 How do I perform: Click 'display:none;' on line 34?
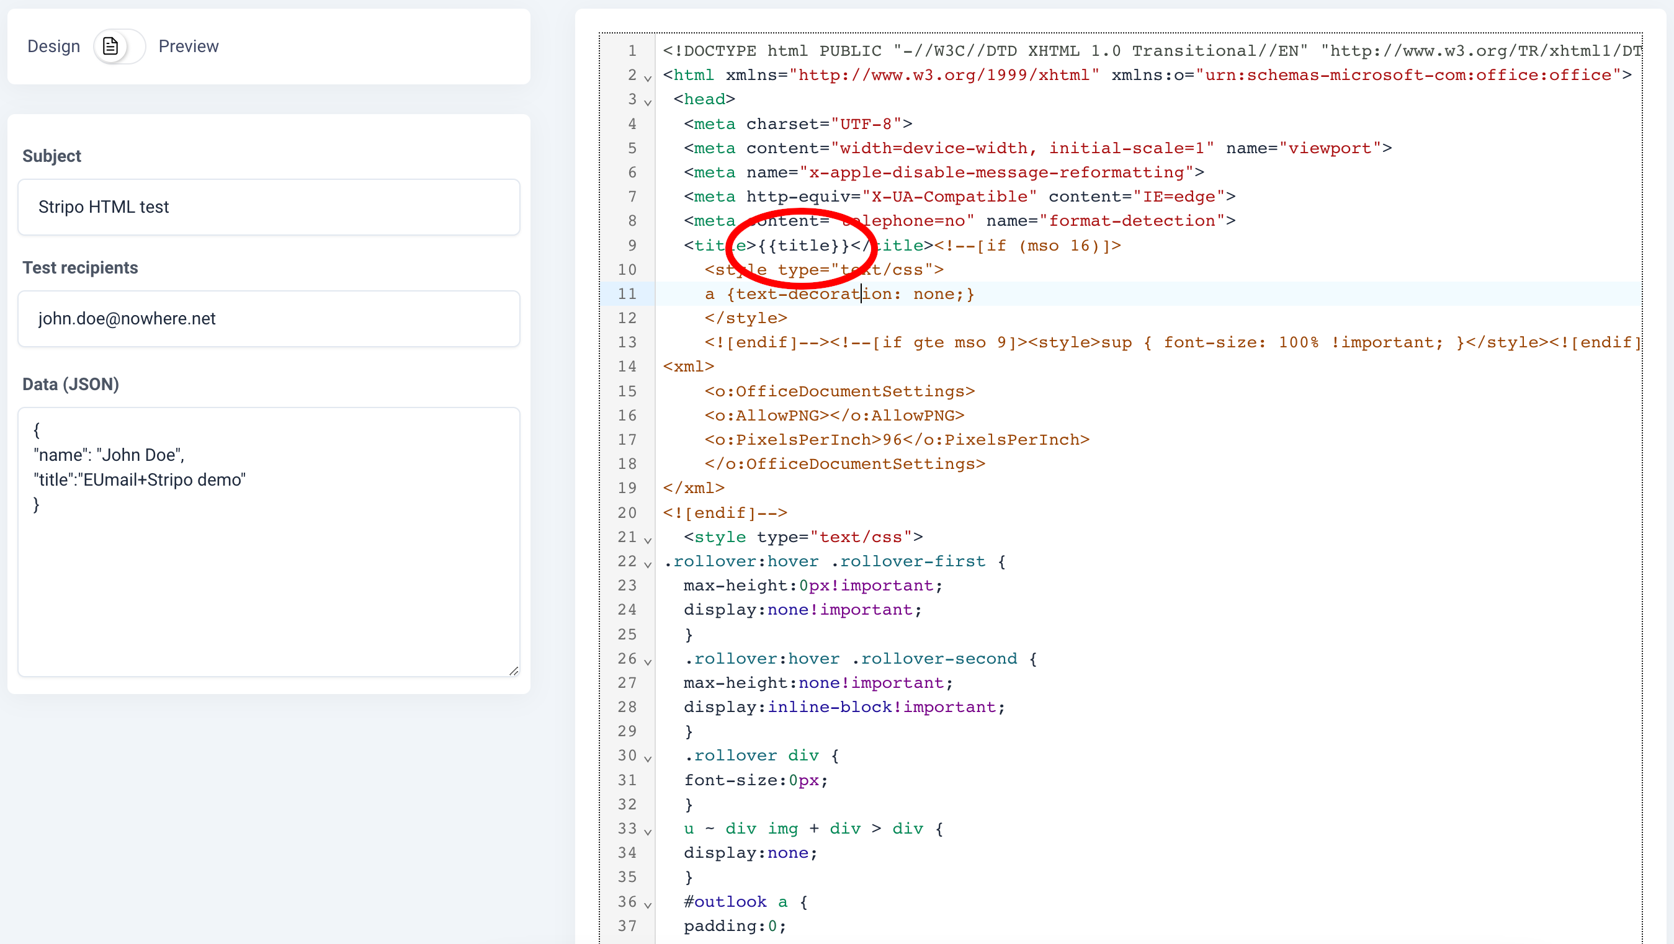tap(751, 853)
